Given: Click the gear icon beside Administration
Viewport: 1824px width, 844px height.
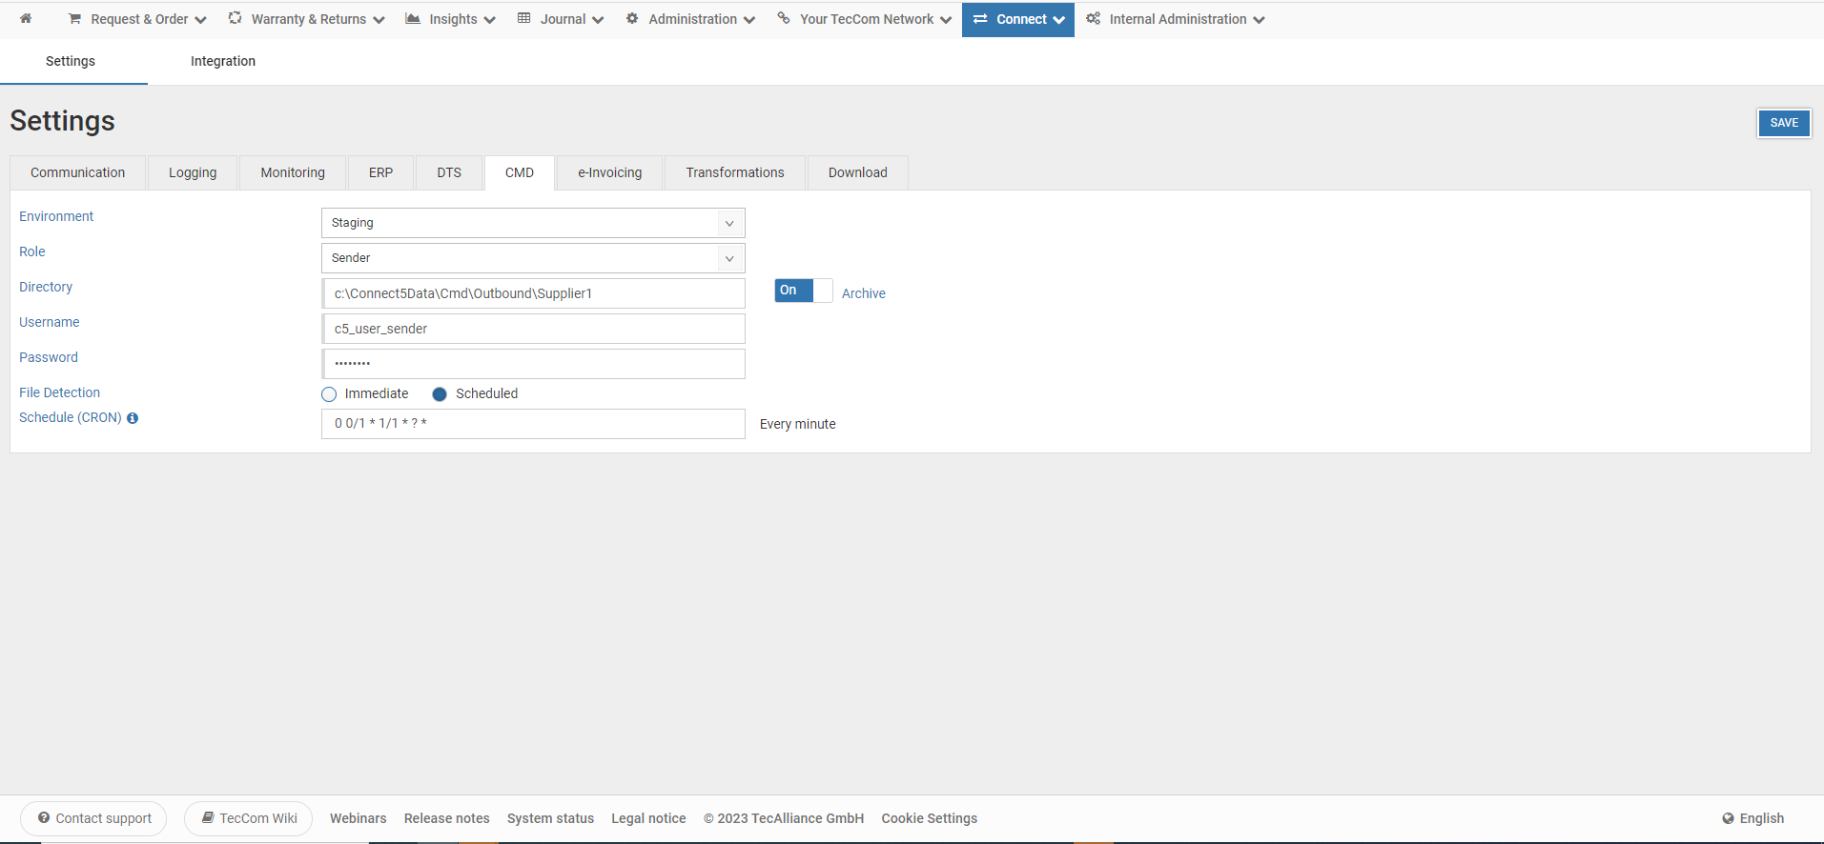Looking at the screenshot, I should pos(632,19).
